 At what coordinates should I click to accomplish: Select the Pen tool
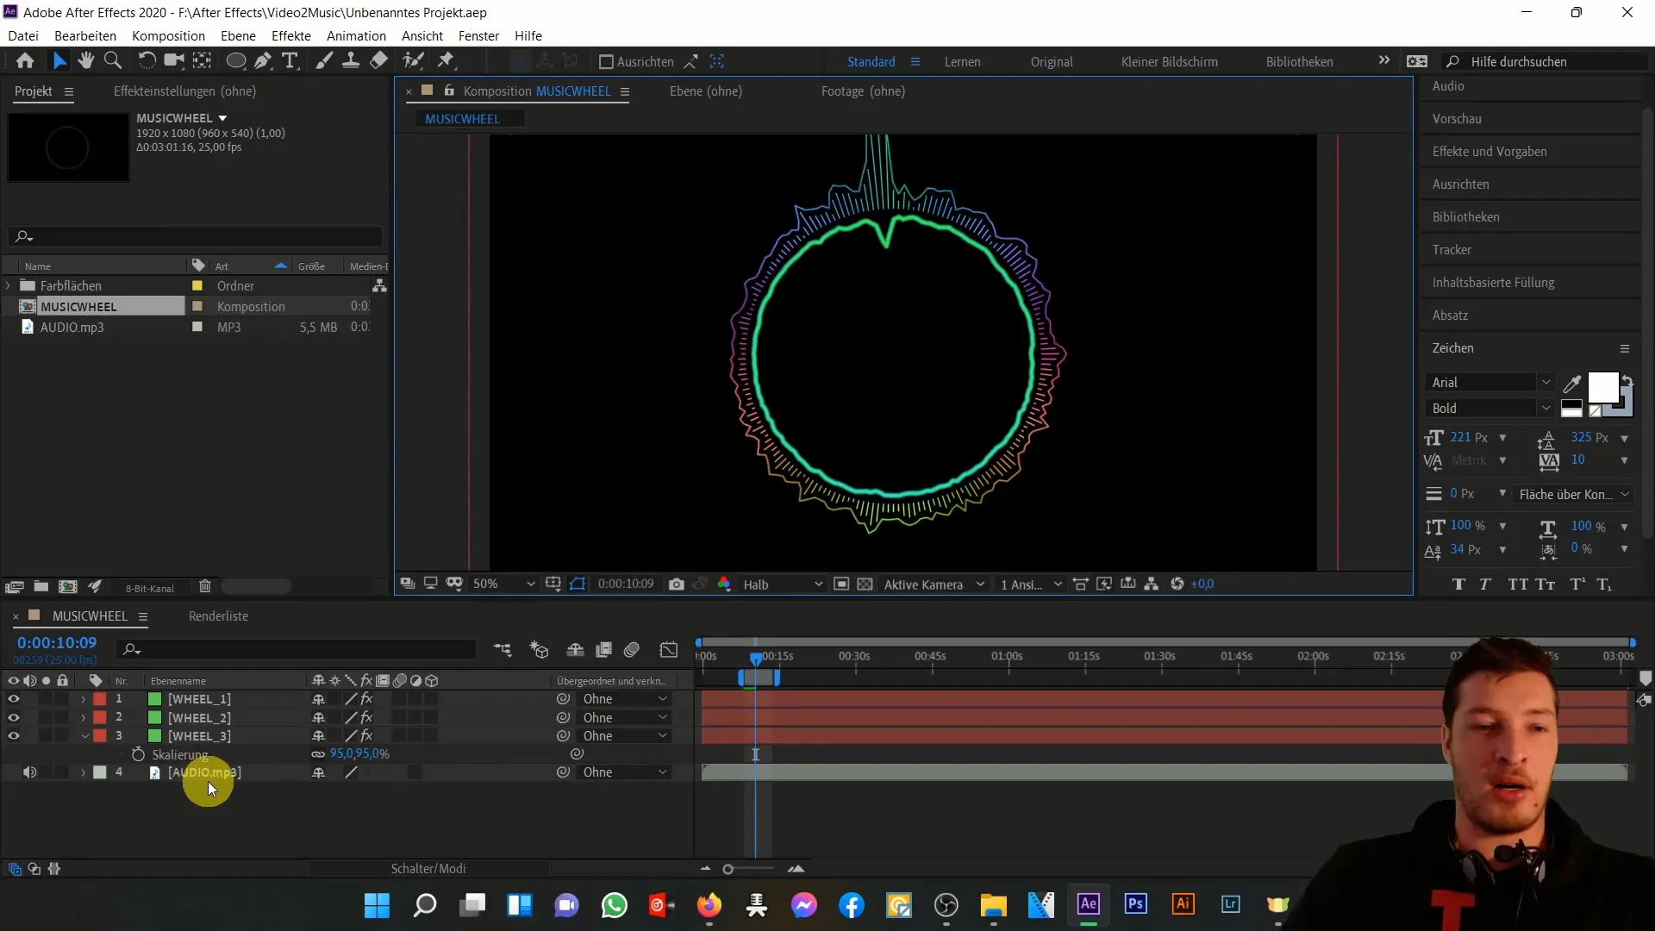coord(263,61)
